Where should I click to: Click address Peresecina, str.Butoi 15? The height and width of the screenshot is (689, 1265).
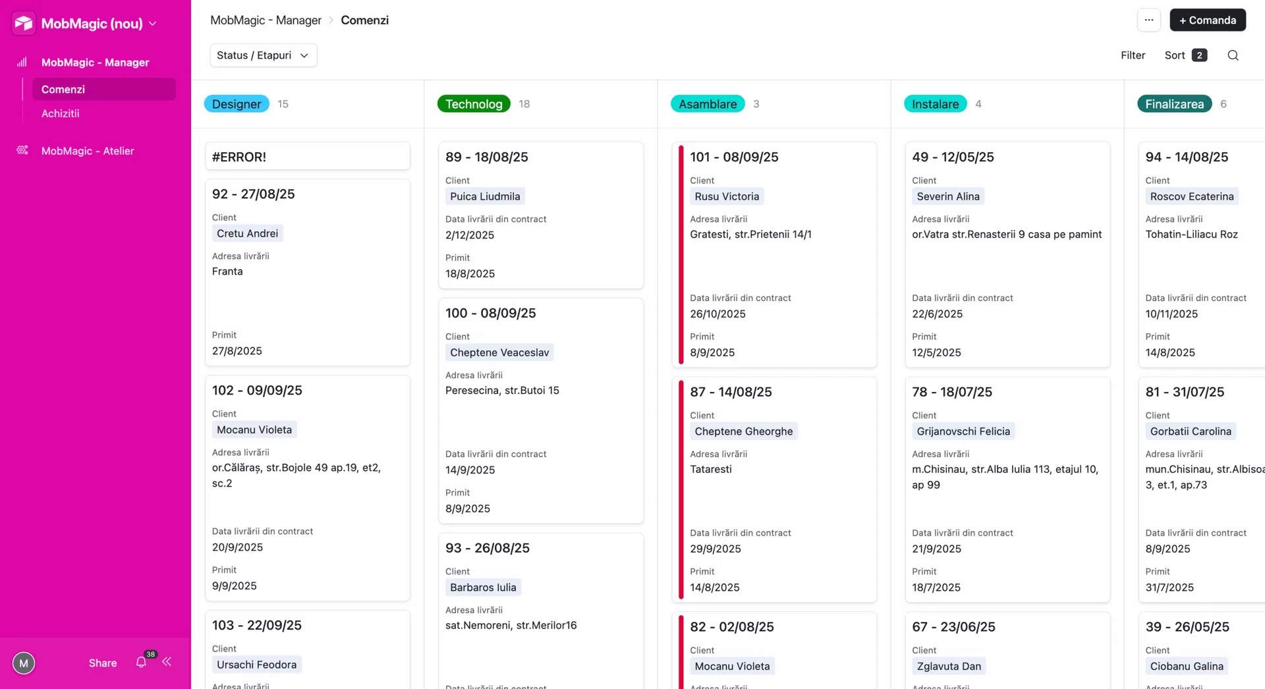tap(502, 391)
